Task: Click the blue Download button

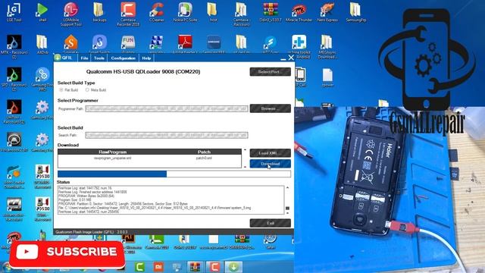Action: click(271, 164)
